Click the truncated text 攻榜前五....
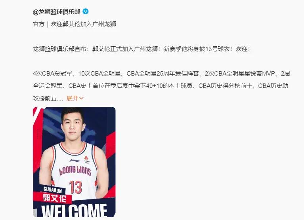304x220 pixels. [x=45, y=99]
